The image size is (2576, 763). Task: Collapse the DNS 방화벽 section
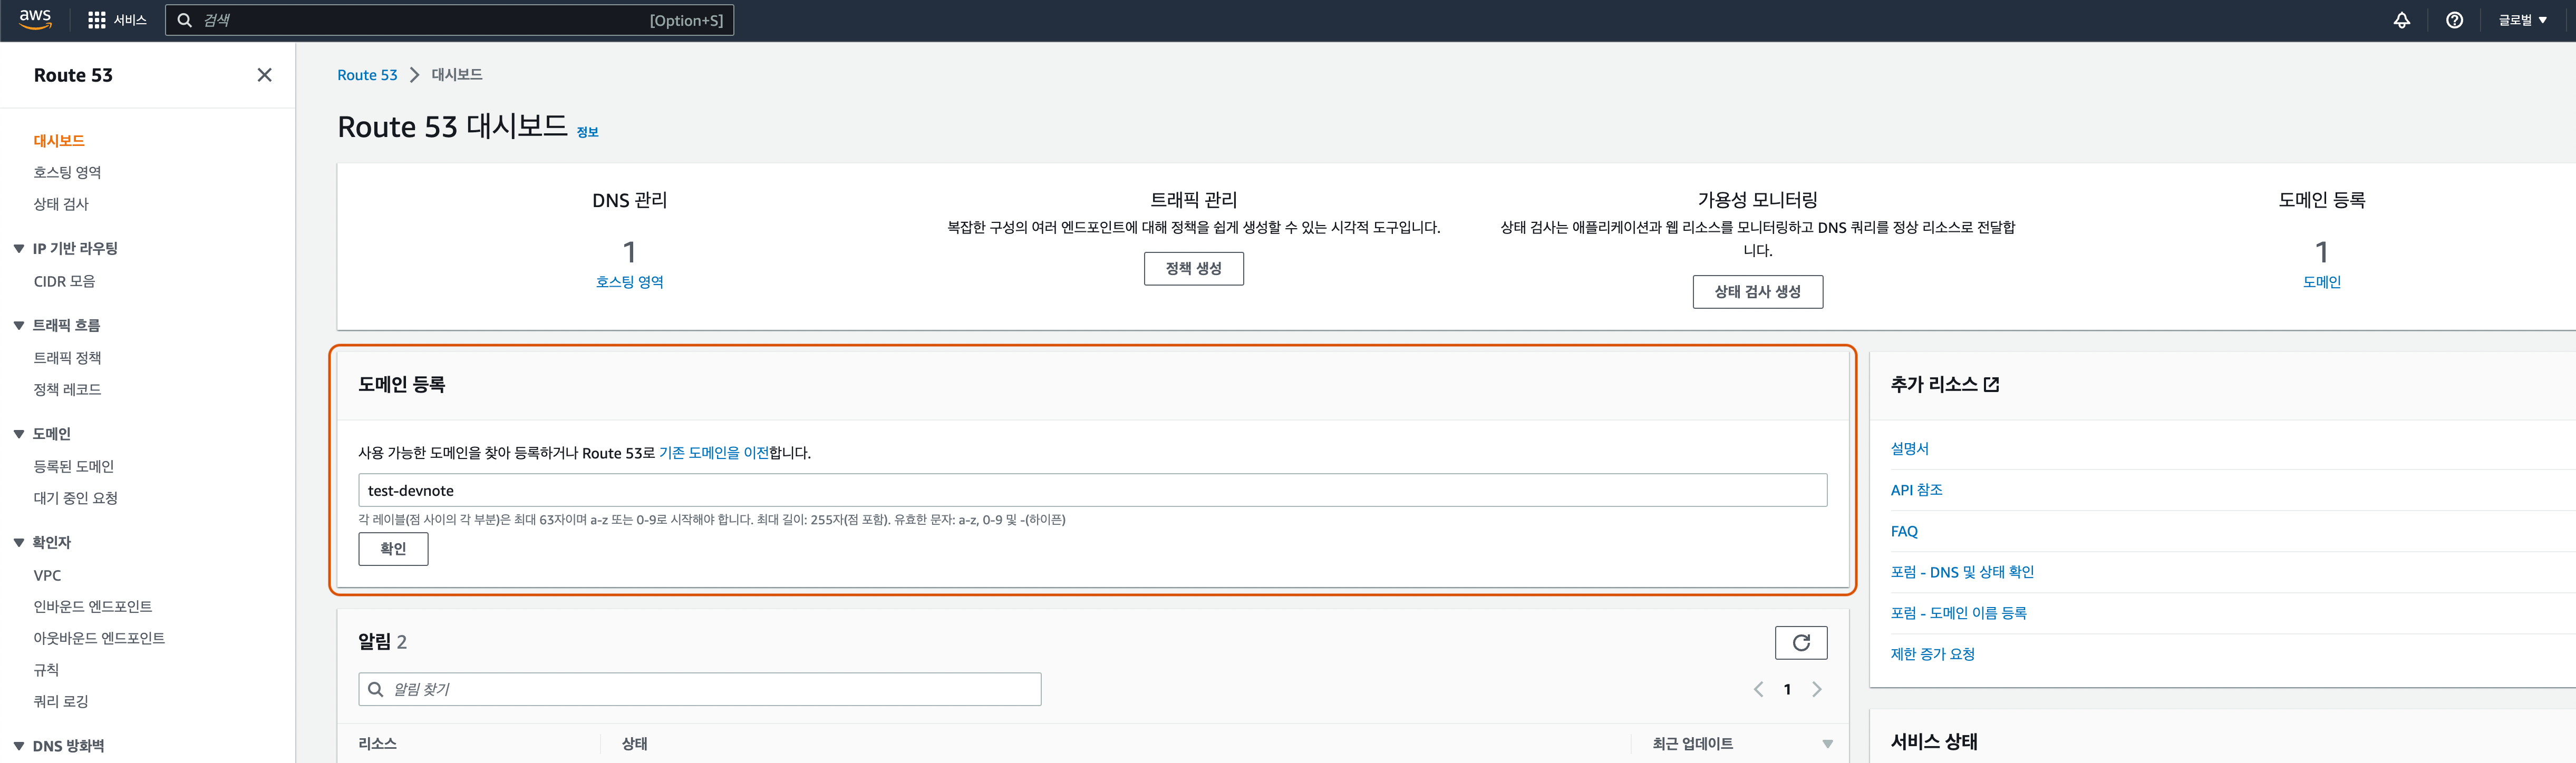click(x=19, y=746)
